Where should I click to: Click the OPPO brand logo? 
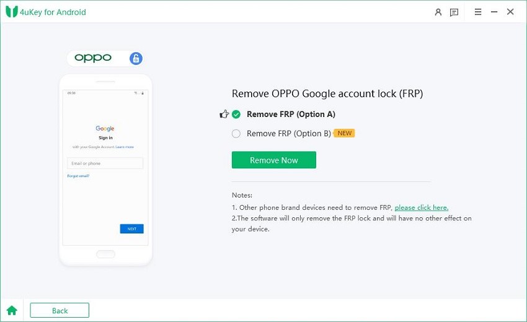(93, 58)
